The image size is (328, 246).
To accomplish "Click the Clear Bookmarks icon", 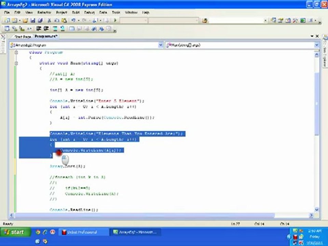I will 109,29.
